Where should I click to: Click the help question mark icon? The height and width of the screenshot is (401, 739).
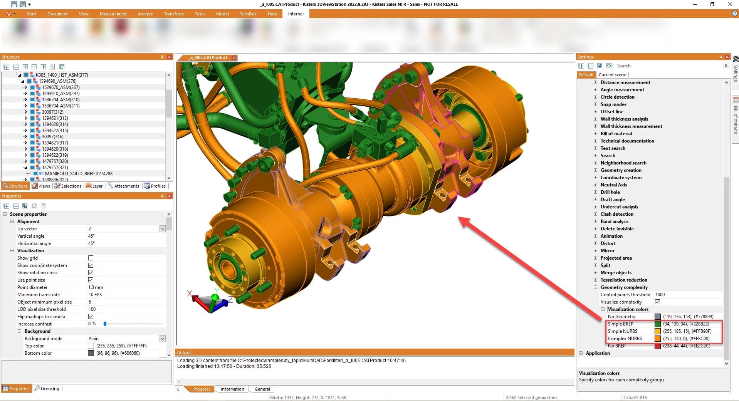pos(734,14)
